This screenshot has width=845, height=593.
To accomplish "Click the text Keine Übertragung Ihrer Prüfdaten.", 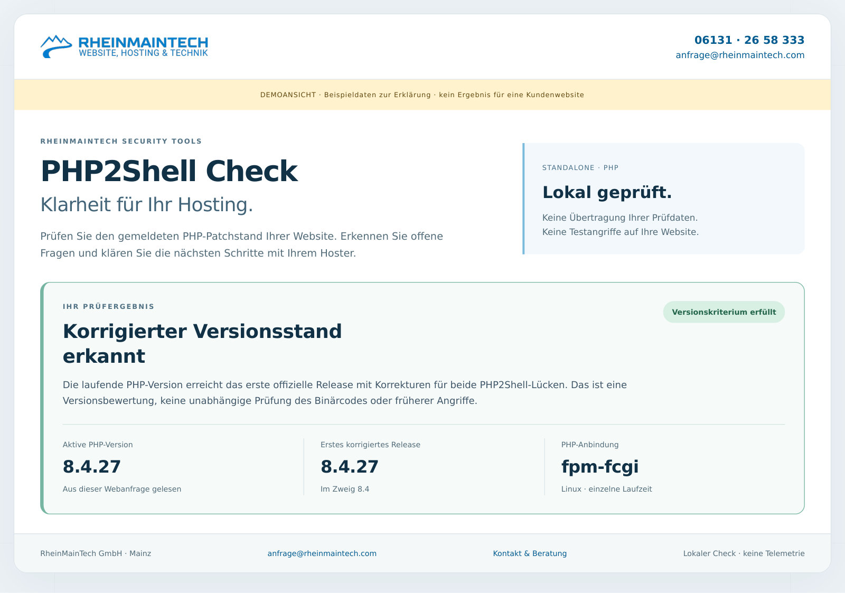I will click(620, 218).
